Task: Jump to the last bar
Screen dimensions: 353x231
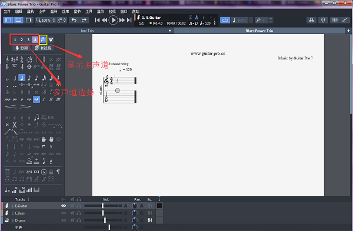Action: [129, 20]
